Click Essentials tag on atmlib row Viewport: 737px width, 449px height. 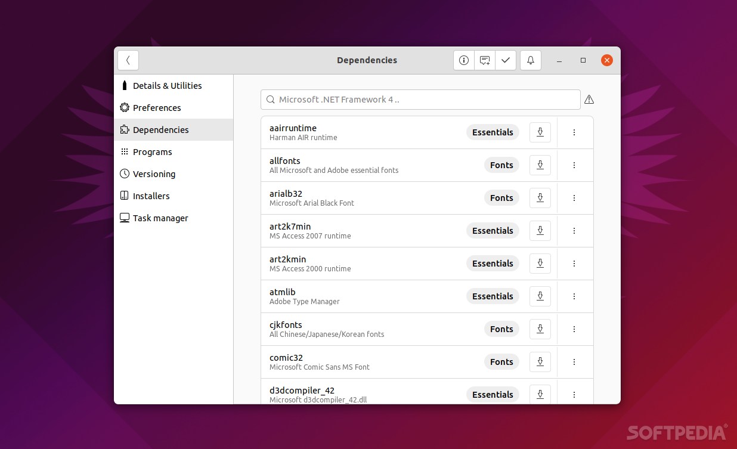493,296
